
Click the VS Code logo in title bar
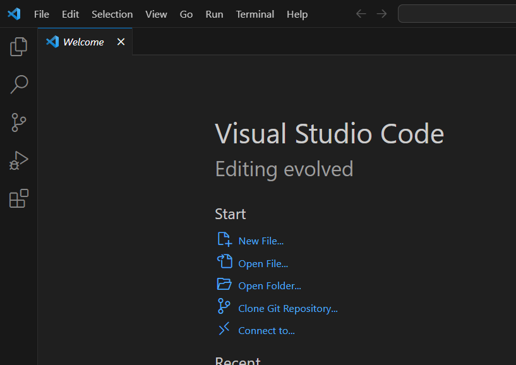click(14, 14)
